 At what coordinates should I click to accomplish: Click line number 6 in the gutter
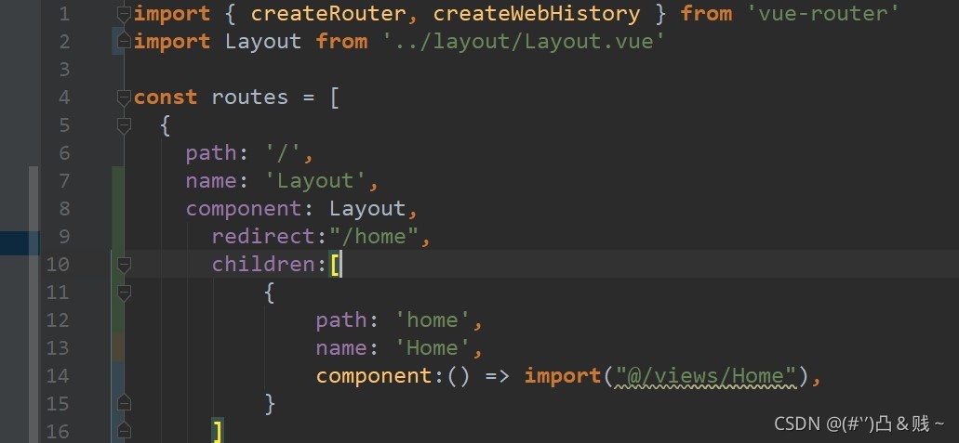63,153
